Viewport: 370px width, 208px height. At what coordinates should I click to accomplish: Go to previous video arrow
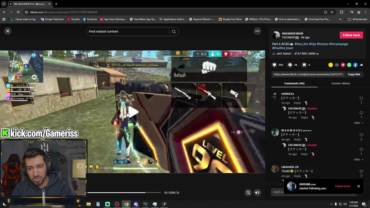[257, 102]
